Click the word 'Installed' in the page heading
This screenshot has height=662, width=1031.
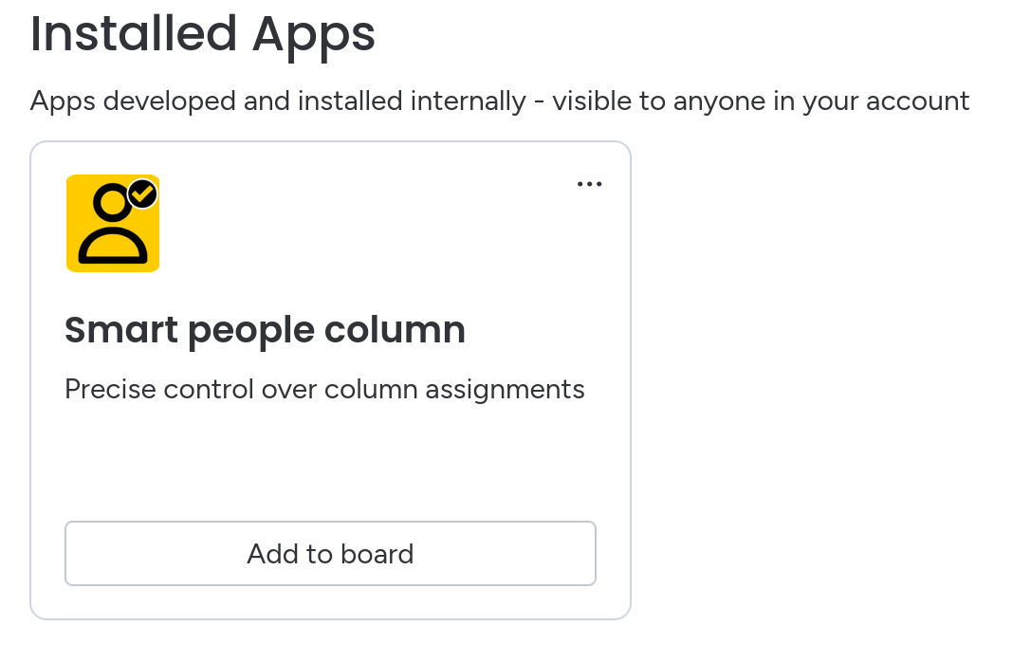click(133, 34)
